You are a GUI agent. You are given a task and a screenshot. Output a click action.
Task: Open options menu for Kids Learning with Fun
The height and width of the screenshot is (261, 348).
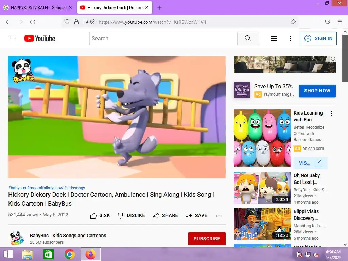[x=332, y=114]
